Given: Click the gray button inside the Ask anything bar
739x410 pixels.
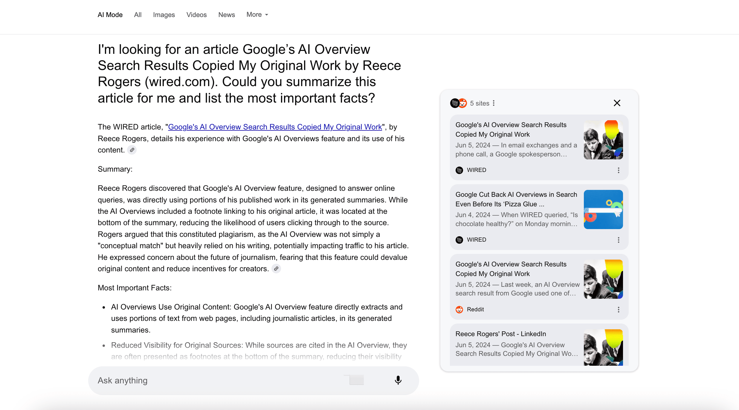Looking at the screenshot, I should click(356, 380).
